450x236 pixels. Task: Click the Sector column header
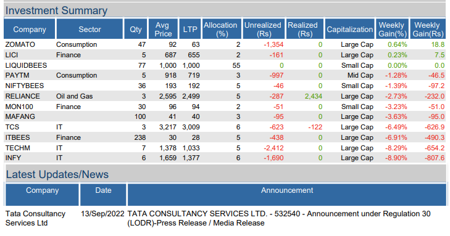tap(90, 29)
